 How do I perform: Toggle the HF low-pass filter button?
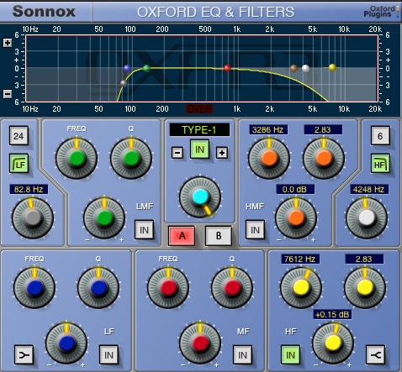tap(380, 164)
